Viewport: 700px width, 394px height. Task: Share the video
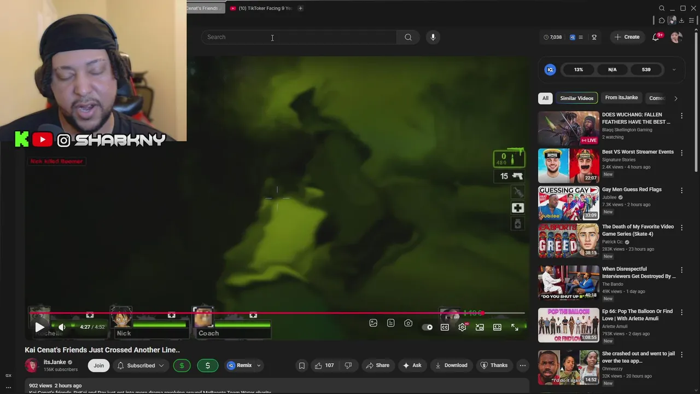coord(377,366)
